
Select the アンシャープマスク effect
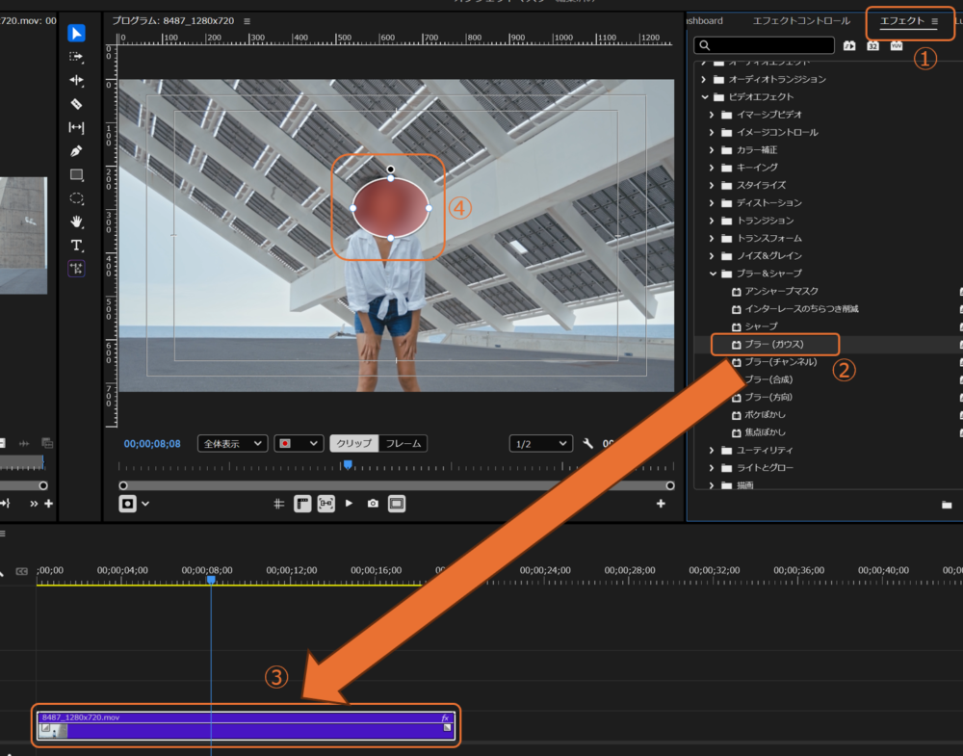pyautogui.click(x=781, y=291)
